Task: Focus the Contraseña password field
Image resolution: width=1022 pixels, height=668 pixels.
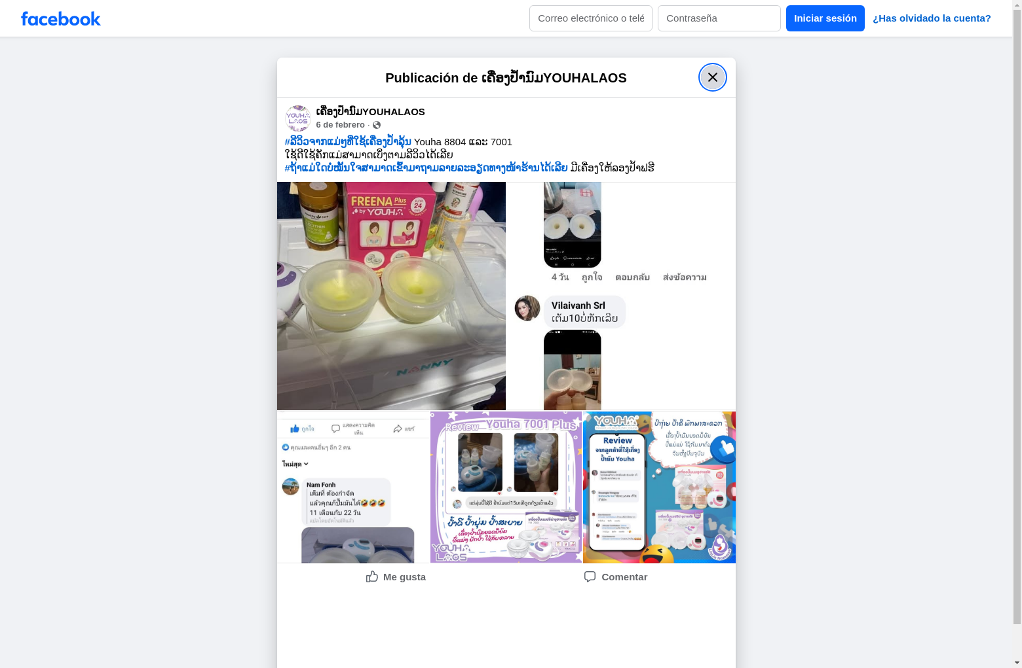Action: (719, 18)
